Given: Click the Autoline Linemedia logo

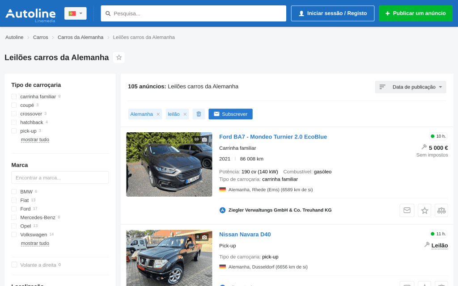Looking at the screenshot, I should click(x=30, y=15).
